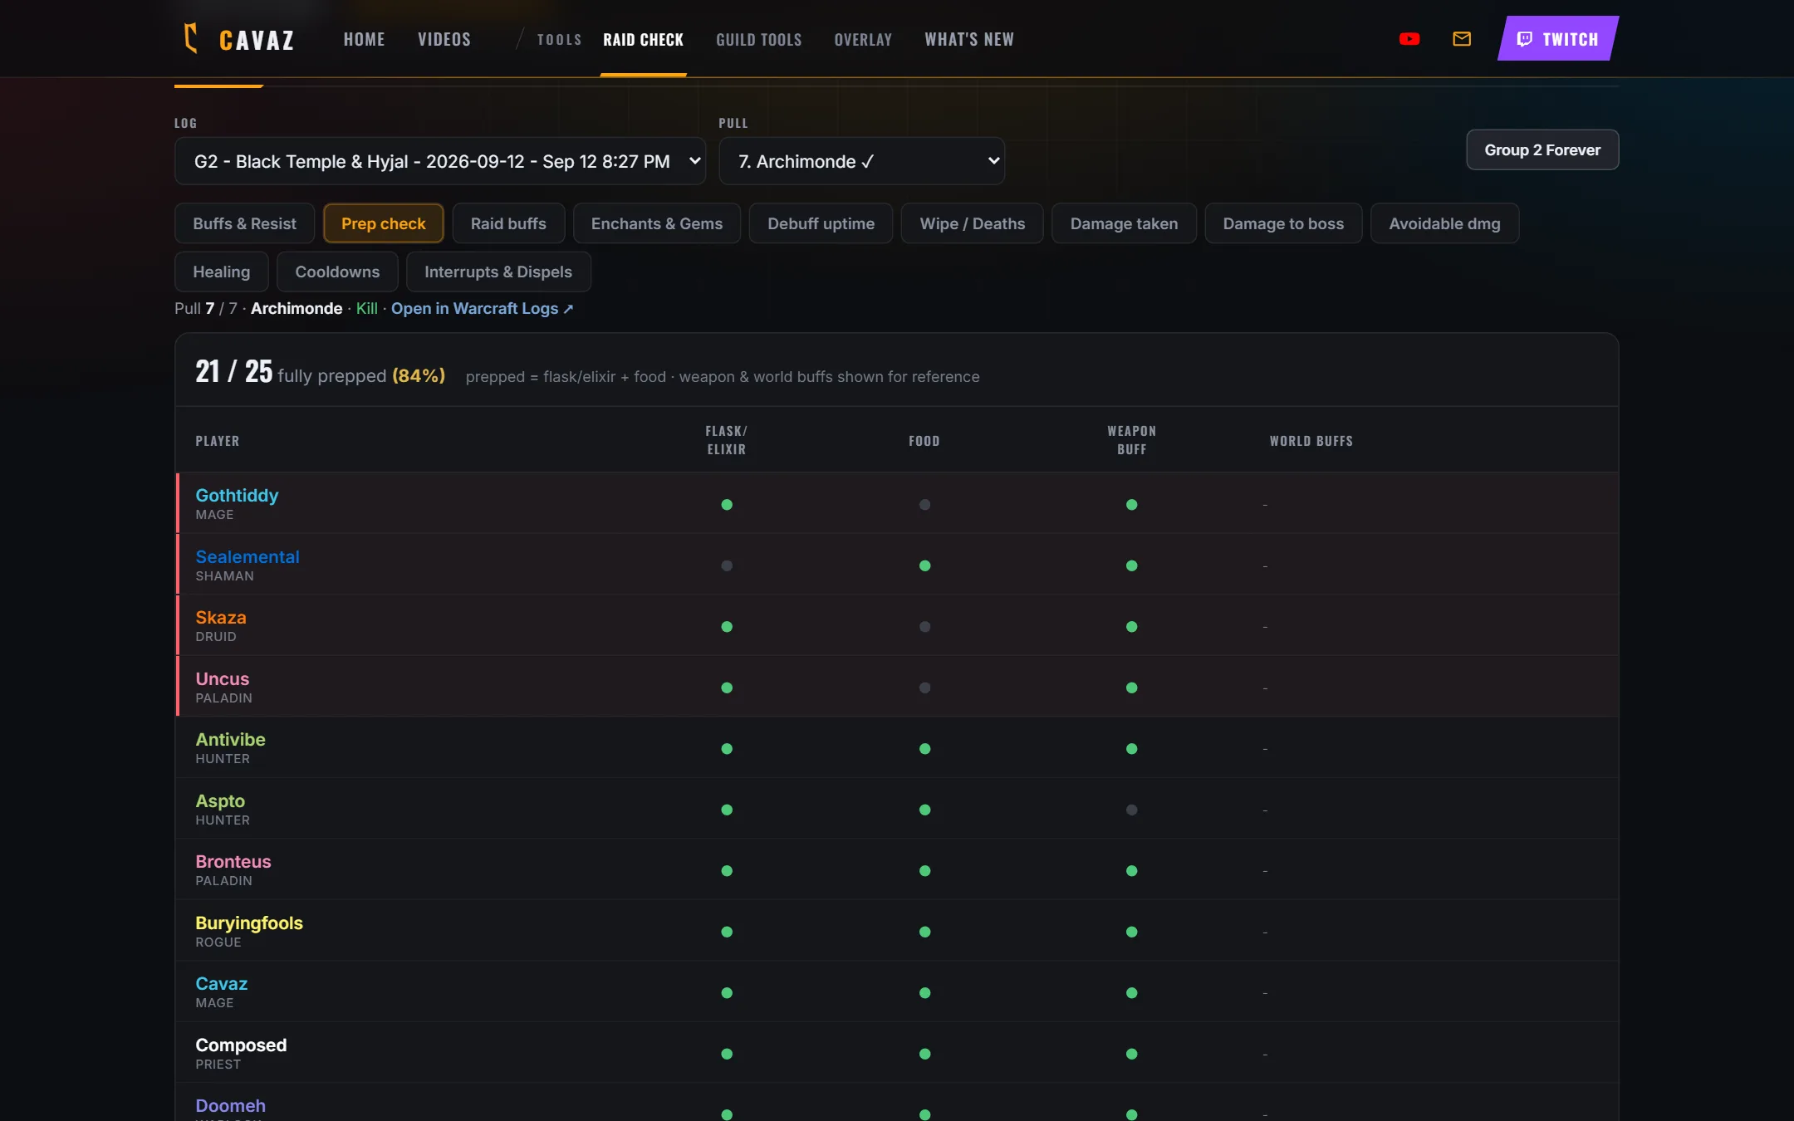1794x1121 pixels.
Task: Click the Flask/Elixir column header
Action: (x=727, y=440)
